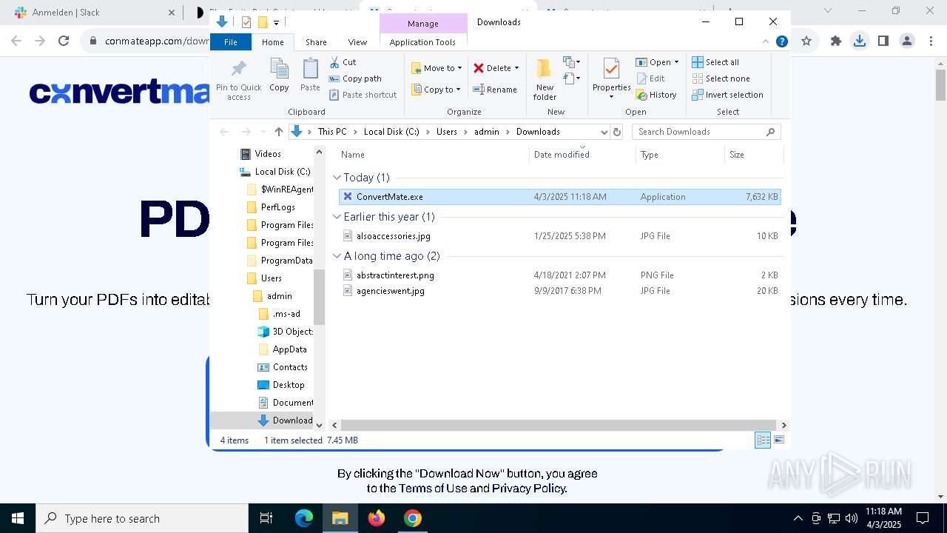Switch to the View tab
The height and width of the screenshot is (533, 947).
click(x=357, y=42)
